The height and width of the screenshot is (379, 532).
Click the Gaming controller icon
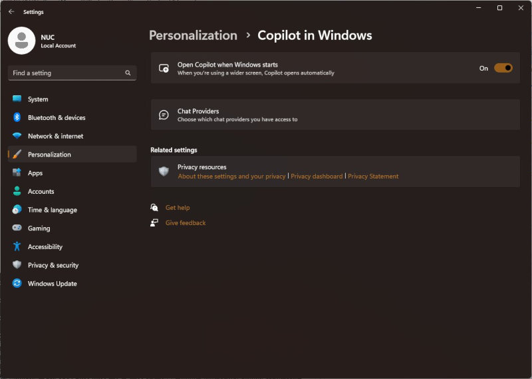pyautogui.click(x=17, y=228)
